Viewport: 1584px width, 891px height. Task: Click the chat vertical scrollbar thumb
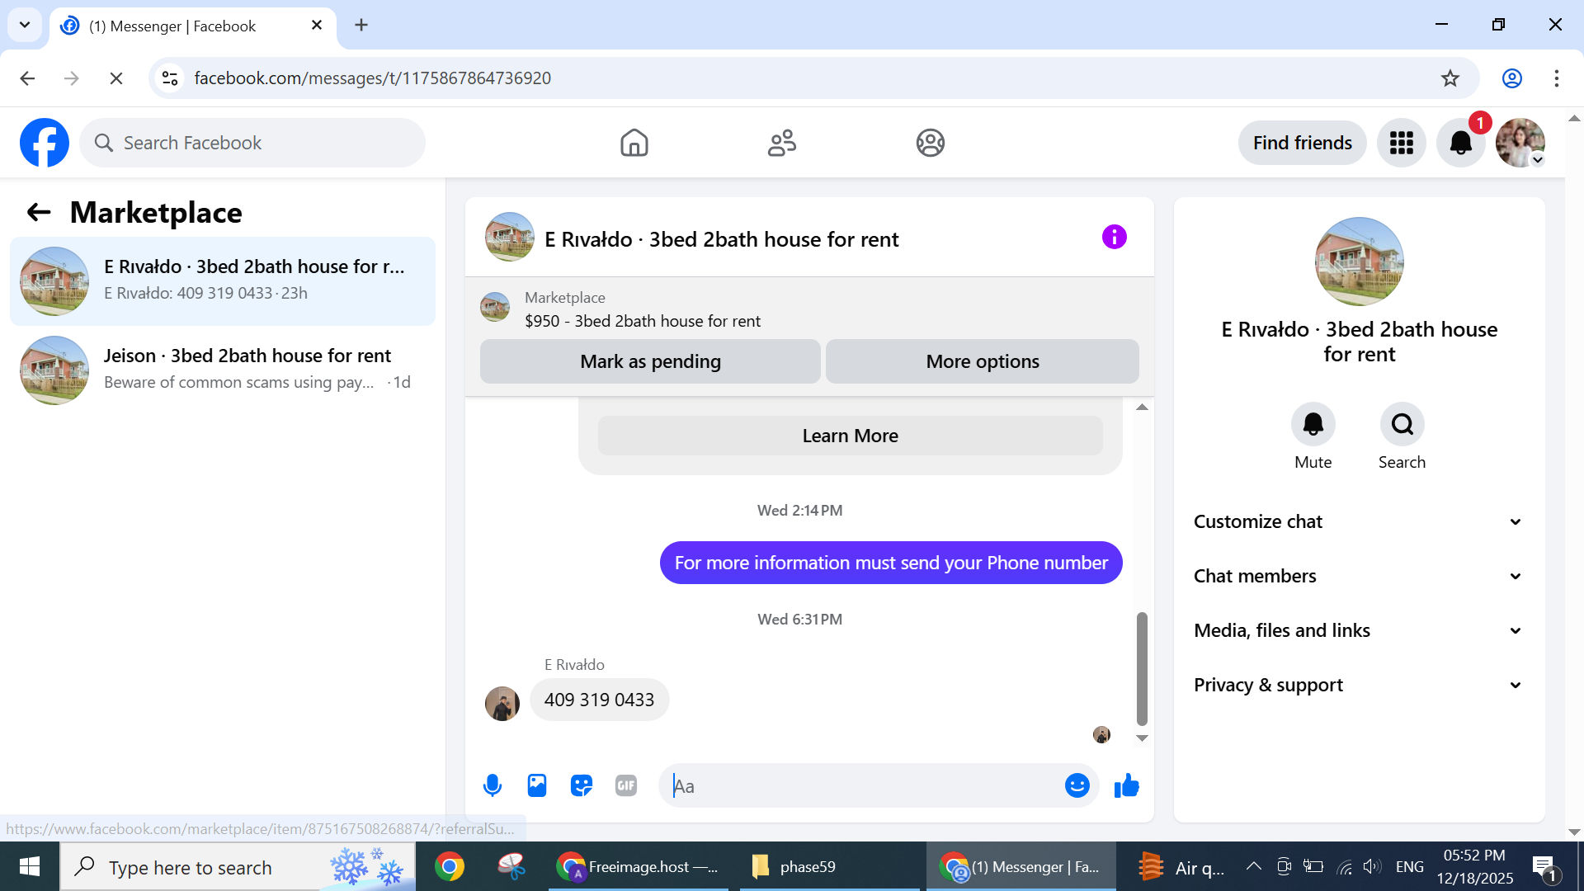tap(1142, 668)
